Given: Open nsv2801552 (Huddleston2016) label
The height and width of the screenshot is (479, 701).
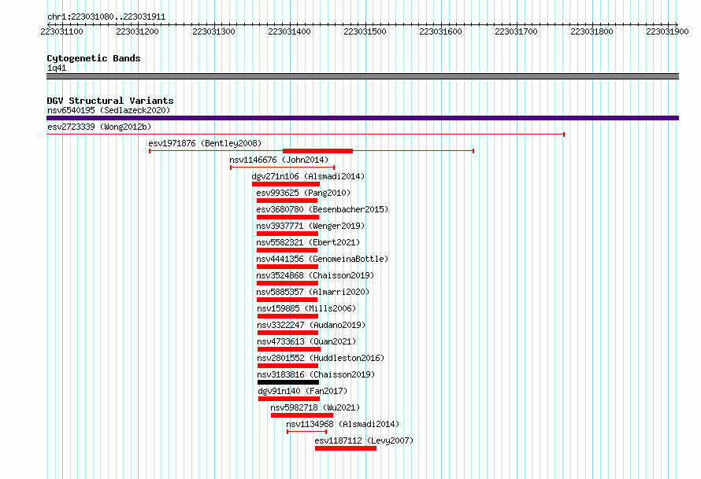Looking at the screenshot, I should 321,358.
